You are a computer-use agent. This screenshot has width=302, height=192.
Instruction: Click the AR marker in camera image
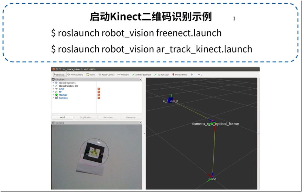(x=94, y=153)
